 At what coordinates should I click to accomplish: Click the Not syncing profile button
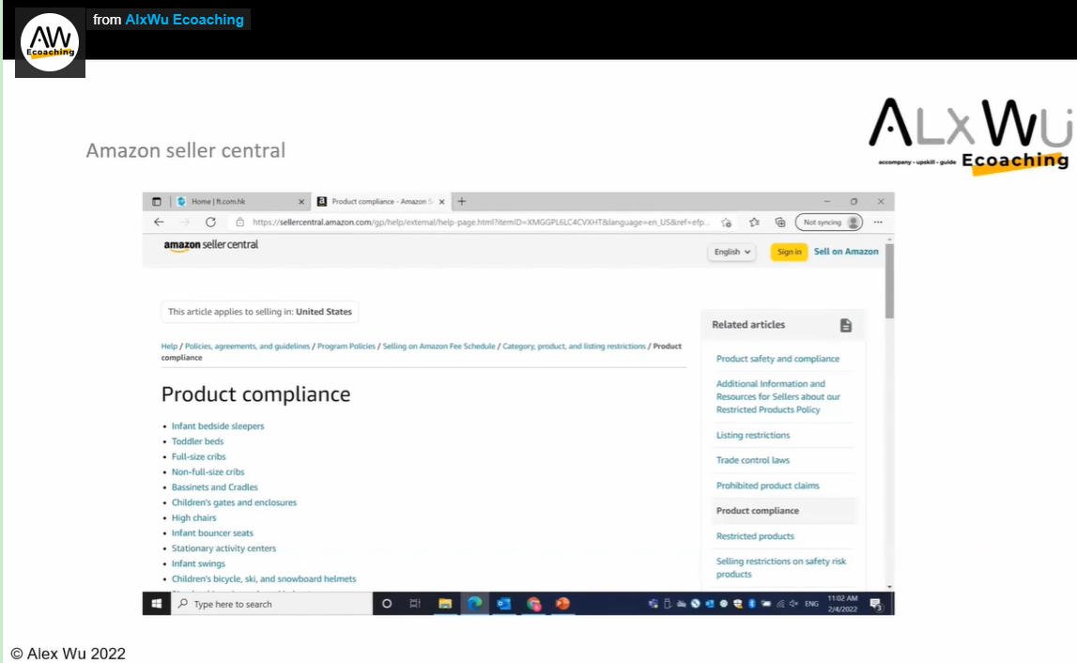tap(828, 222)
